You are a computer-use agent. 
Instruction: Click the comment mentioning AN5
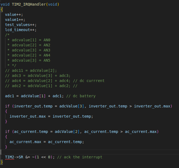tap(29, 60)
